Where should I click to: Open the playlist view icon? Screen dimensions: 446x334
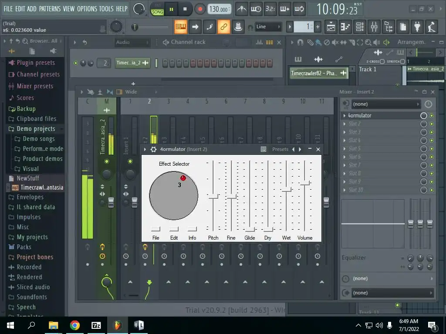331,27
